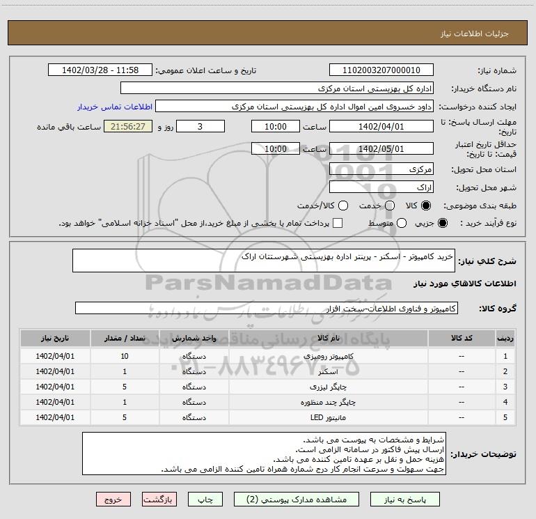Click the واحد شمارش column header
This screenshot has height=519, width=536.
[194, 338]
